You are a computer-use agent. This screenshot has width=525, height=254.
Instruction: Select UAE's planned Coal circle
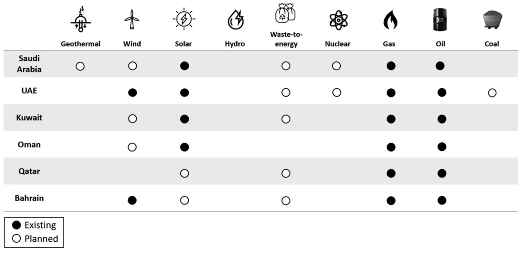492,93
